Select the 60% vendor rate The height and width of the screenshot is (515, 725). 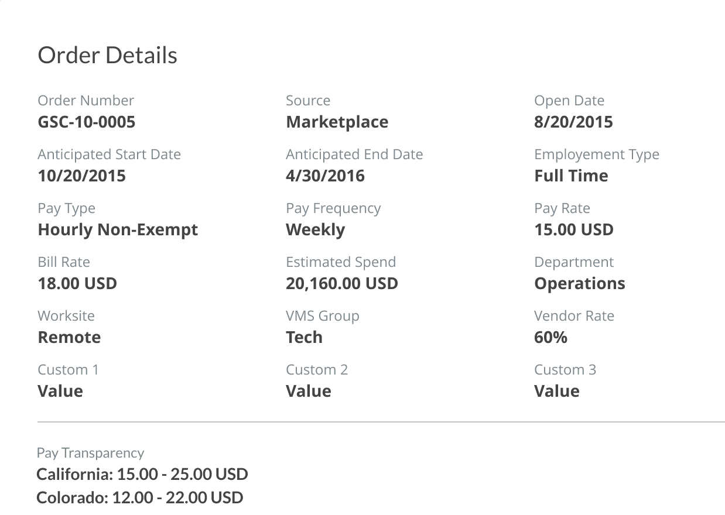click(x=550, y=337)
